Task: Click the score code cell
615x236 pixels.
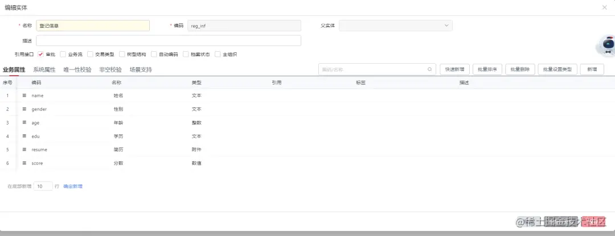Action: coord(37,163)
